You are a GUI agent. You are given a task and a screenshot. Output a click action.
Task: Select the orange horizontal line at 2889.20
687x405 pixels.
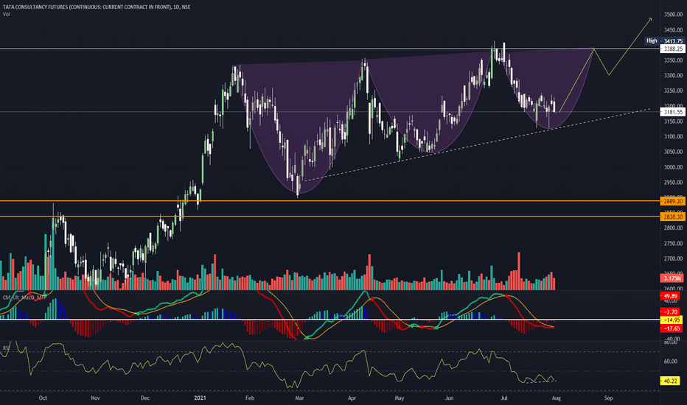[329, 201]
